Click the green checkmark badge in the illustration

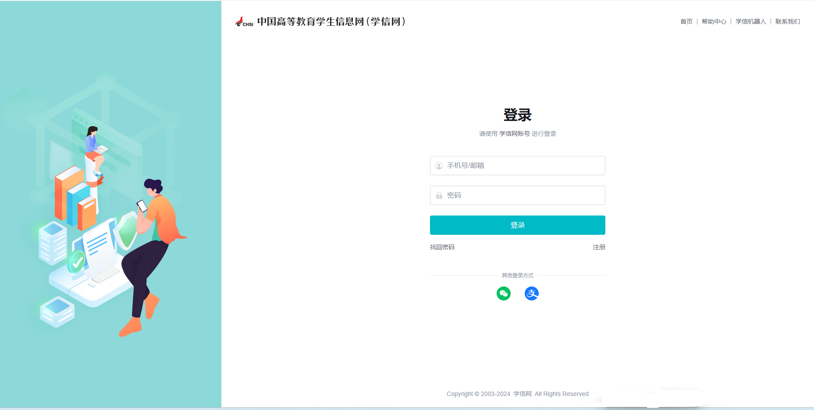click(78, 262)
